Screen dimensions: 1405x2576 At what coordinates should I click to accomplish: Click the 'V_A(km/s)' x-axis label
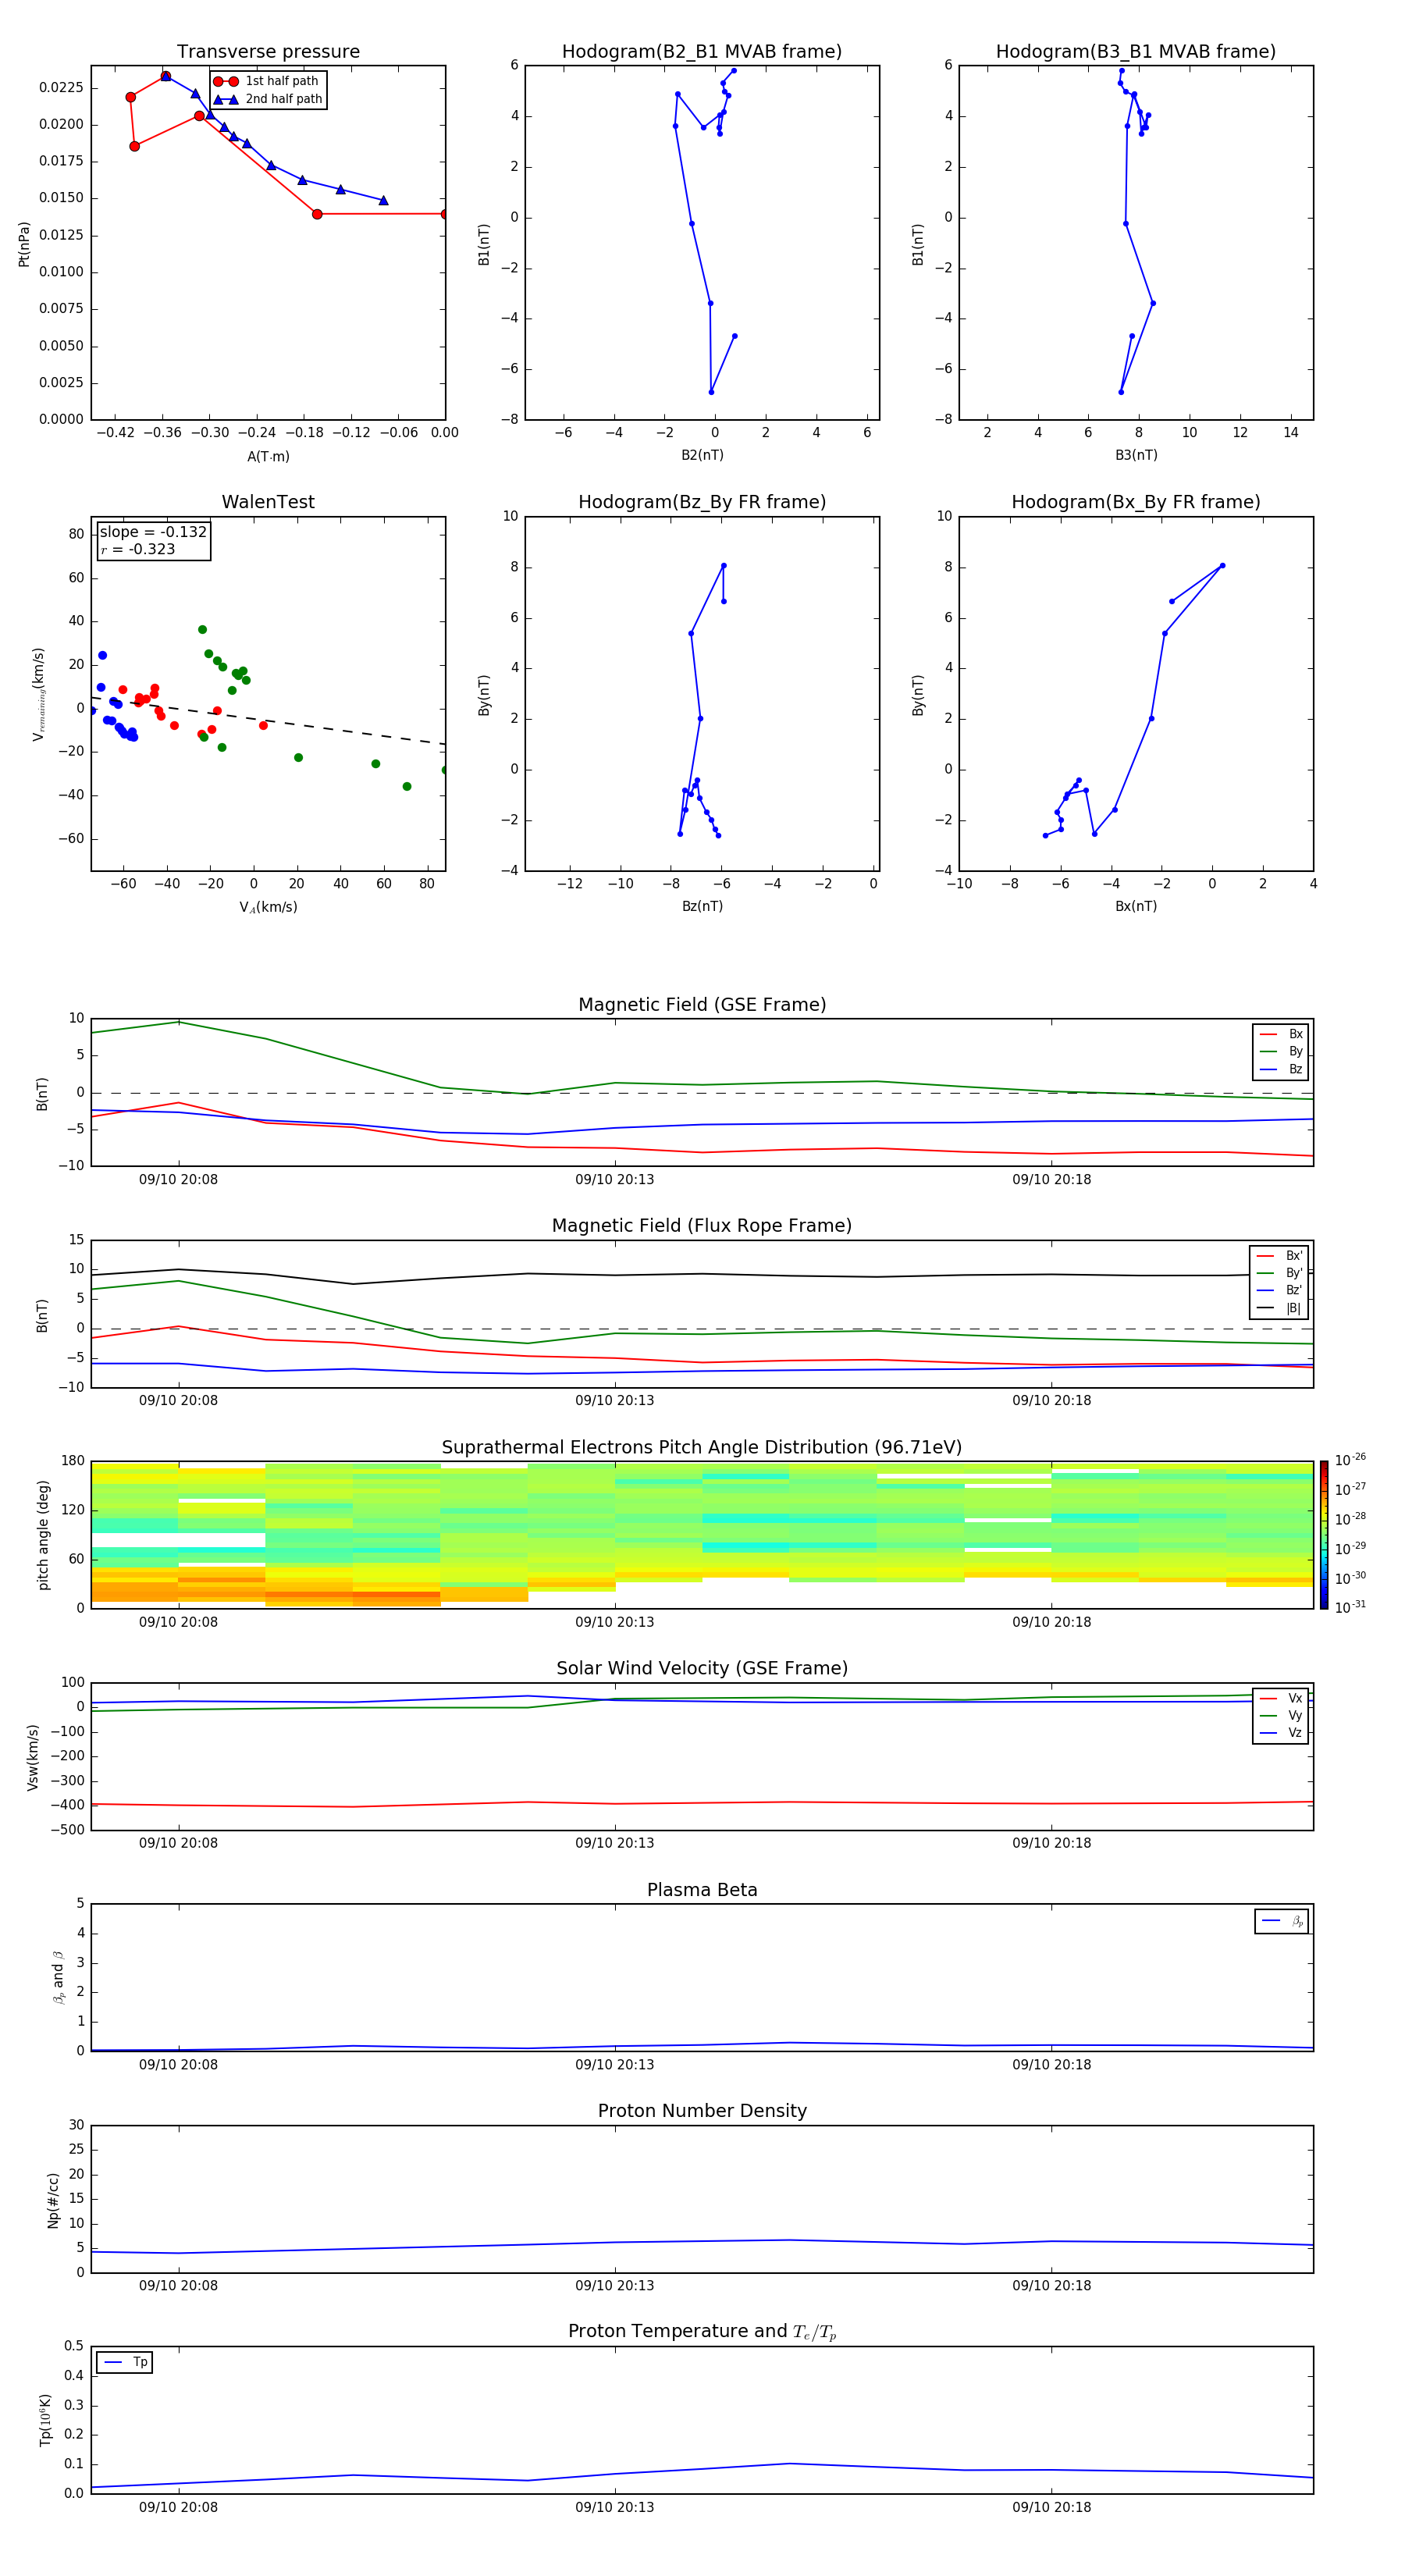pyautogui.click(x=268, y=907)
